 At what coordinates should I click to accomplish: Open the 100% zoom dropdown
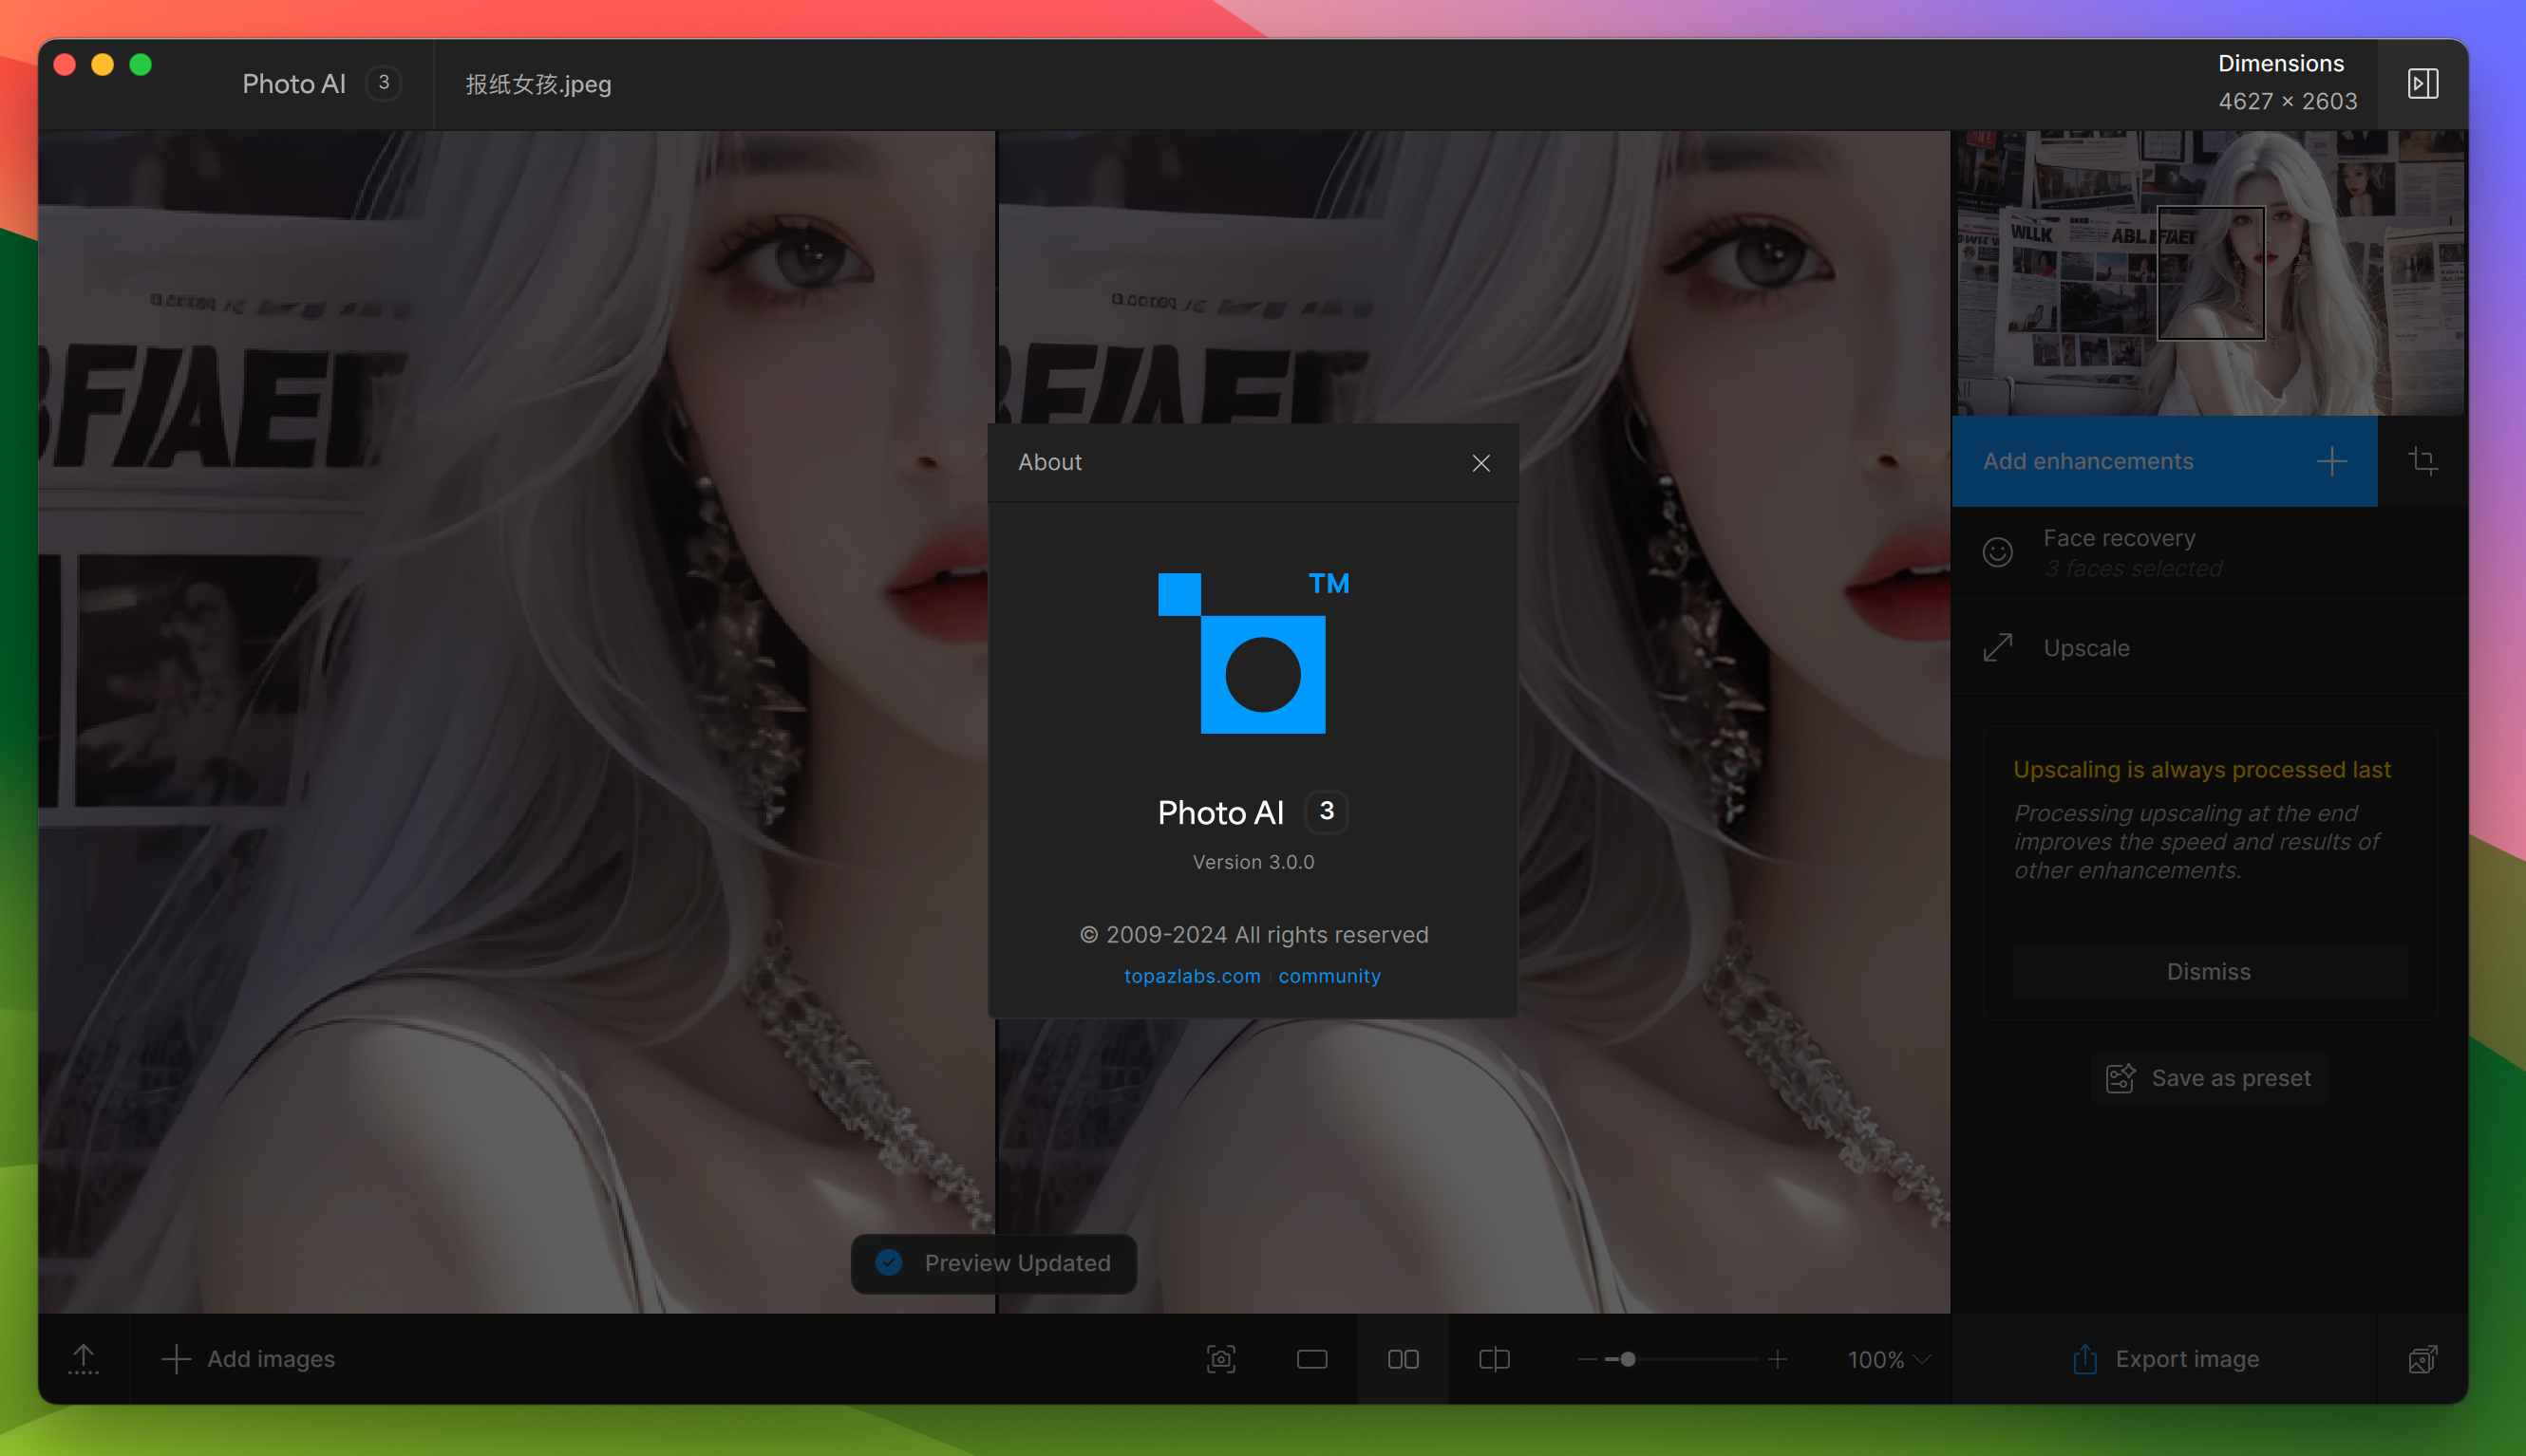point(1889,1359)
